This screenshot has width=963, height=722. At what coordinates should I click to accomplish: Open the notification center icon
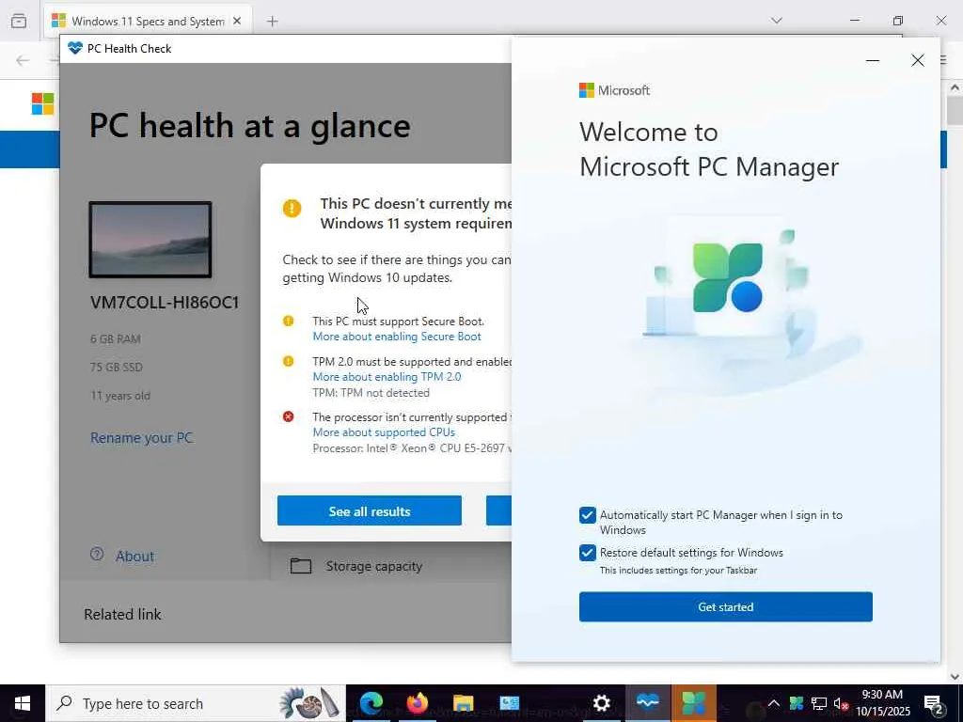pyautogui.click(x=934, y=703)
